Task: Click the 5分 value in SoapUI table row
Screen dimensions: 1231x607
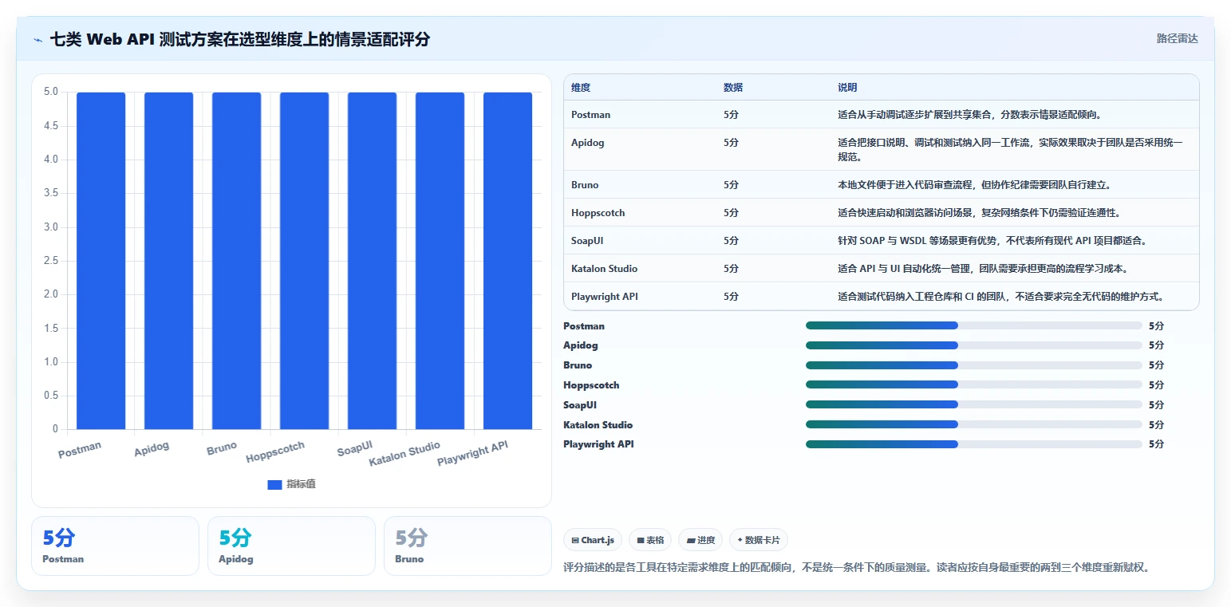Action: pos(731,241)
